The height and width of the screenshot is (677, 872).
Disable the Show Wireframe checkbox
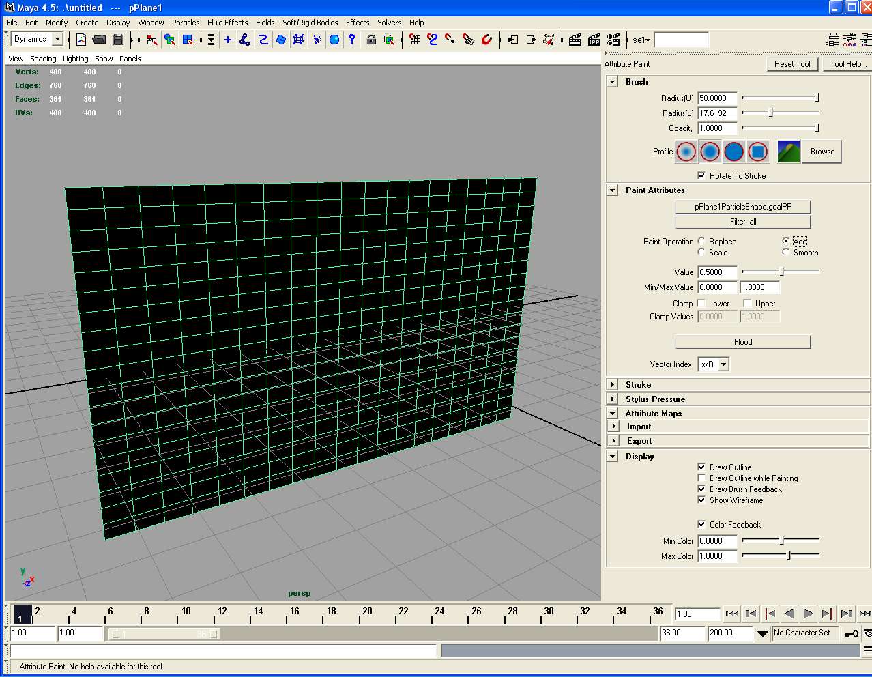tap(701, 500)
